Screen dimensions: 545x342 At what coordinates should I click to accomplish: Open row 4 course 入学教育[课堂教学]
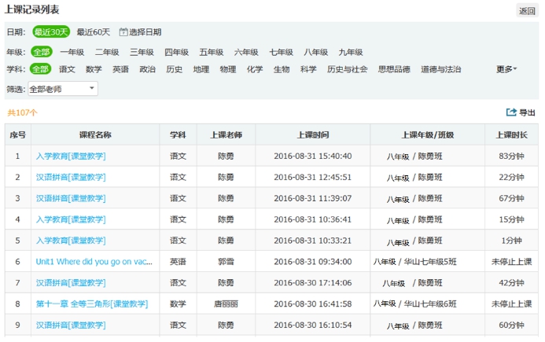pyautogui.click(x=71, y=219)
